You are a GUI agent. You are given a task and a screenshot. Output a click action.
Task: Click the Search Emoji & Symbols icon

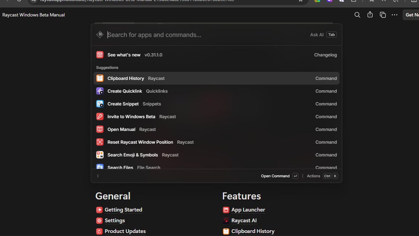pos(100,155)
